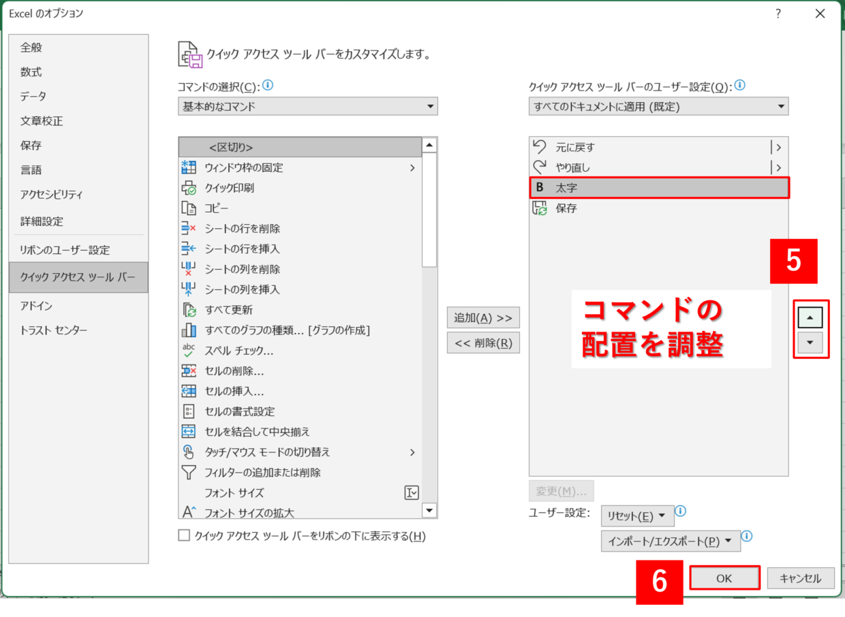Open the 保存 options category

[78, 146]
